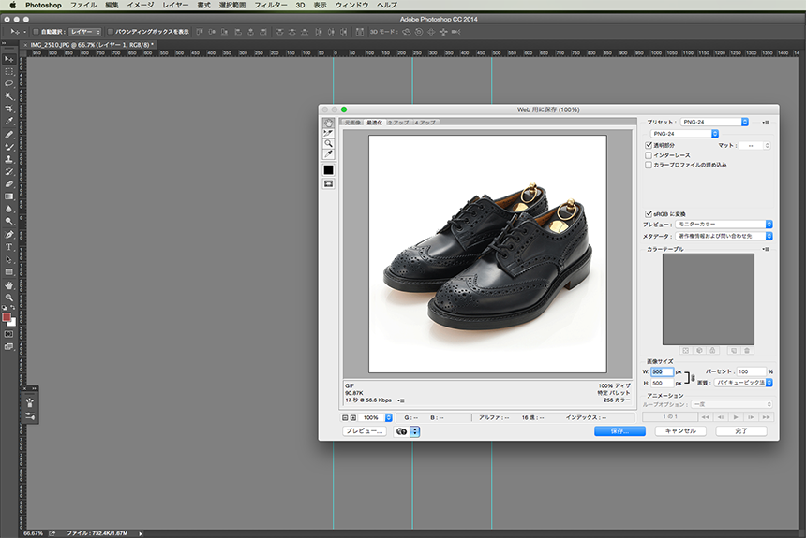Switch to the 元画像 tab
This screenshot has height=538, width=806.
[x=352, y=123]
